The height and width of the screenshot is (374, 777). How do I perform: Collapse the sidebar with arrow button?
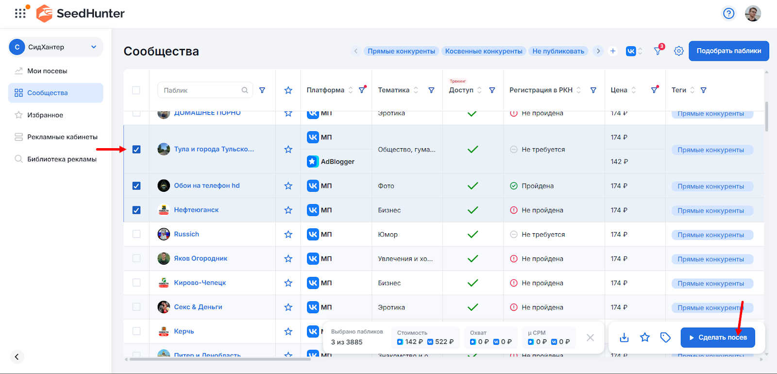click(x=17, y=357)
